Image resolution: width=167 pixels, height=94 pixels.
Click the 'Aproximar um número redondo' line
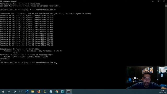pos(26,55)
